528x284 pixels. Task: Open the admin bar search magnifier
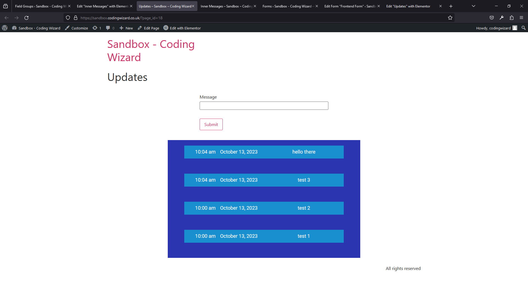click(524, 28)
